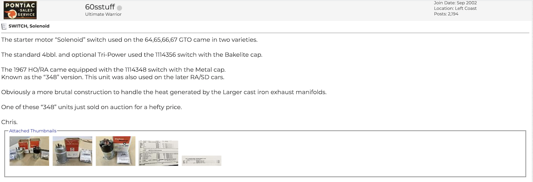
Task: Open the small narrow parts list thumbnail
Action: tap(201, 161)
